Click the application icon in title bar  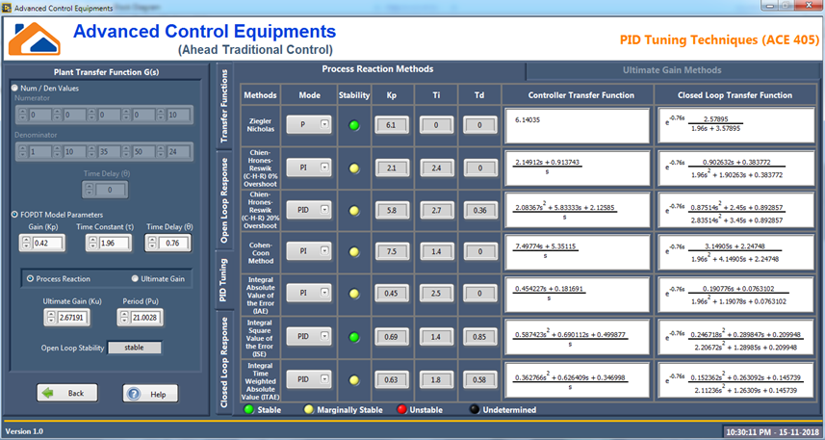(7, 8)
